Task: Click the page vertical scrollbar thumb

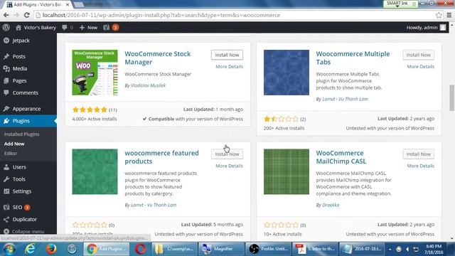Action: (451, 97)
